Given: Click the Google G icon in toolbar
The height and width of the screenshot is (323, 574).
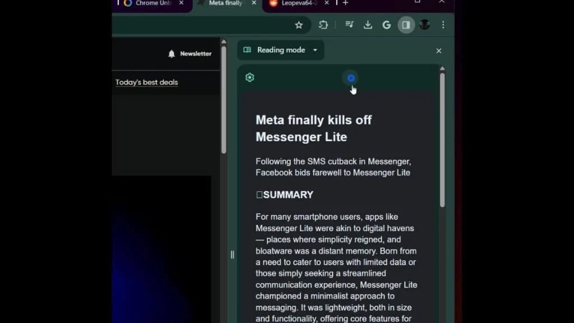Looking at the screenshot, I should 387,25.
